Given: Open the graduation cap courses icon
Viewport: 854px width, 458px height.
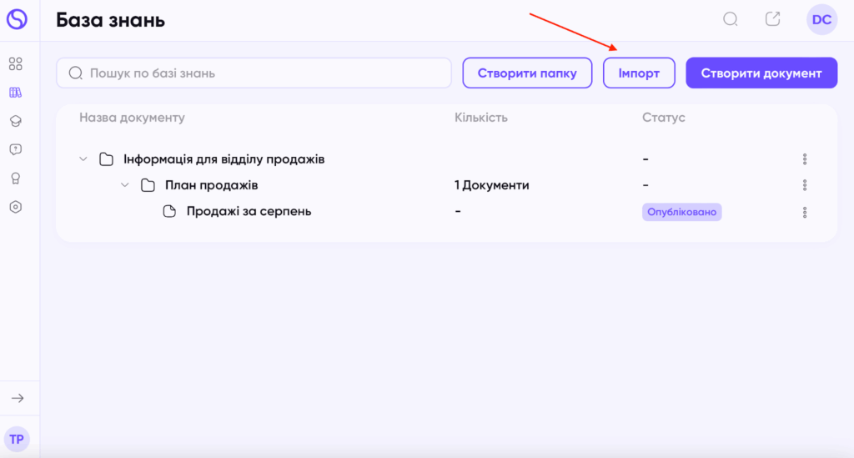Looking at the screenshot, I should point(16,121).
